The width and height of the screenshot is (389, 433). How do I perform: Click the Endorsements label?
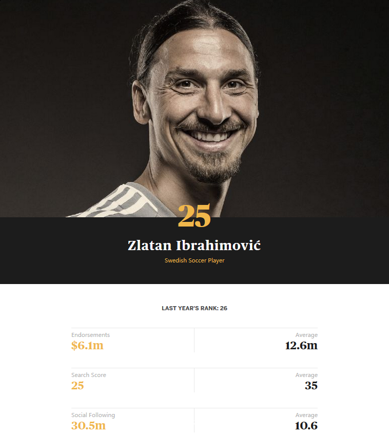(90, 335)
